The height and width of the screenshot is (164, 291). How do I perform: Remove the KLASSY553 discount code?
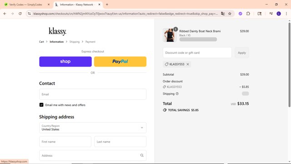tap(188, 64)
